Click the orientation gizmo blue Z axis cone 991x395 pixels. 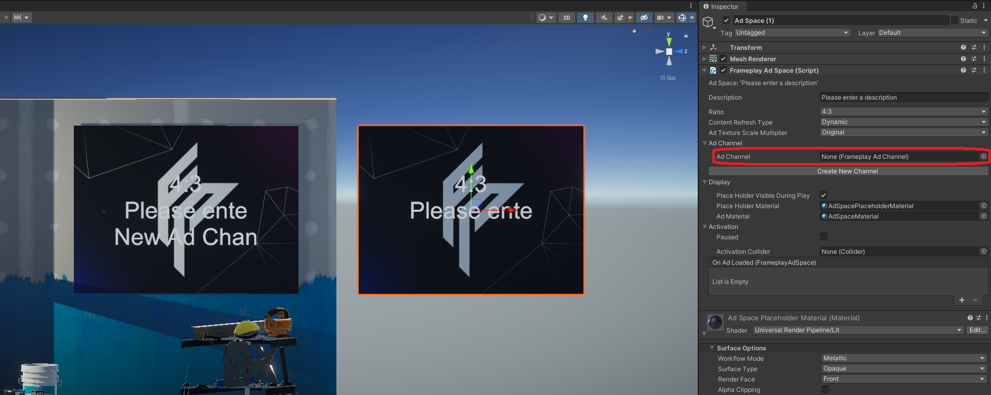tap(679, 51)
